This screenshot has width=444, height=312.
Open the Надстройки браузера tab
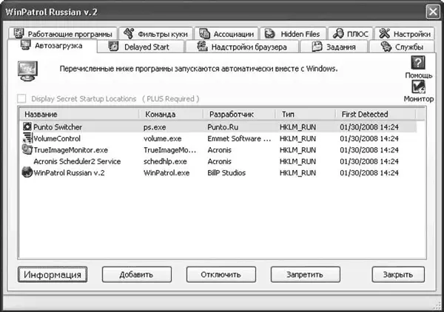point(242,47)
